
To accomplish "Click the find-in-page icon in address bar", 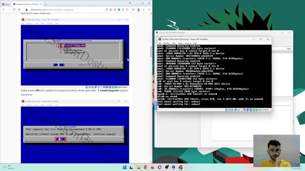I will coord(107,9).
